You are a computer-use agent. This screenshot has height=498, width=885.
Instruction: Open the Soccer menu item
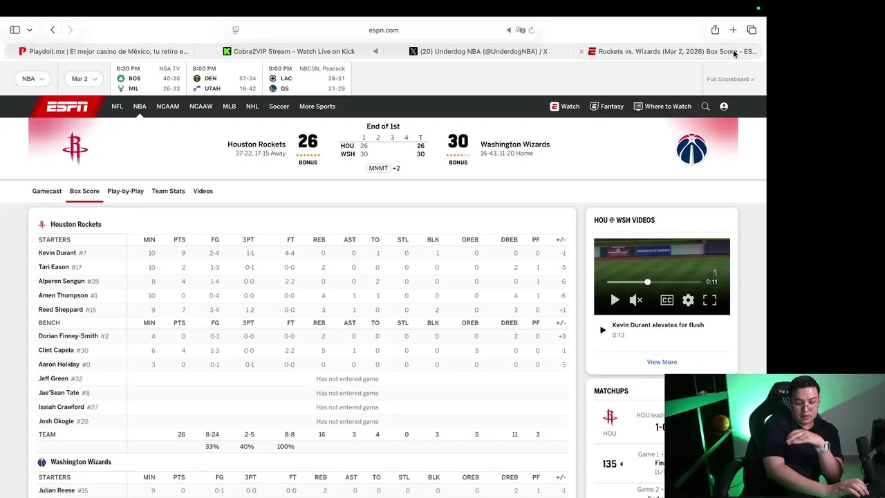coord(279,107)
